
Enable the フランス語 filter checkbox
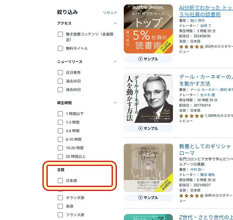(x=60, y=215)
